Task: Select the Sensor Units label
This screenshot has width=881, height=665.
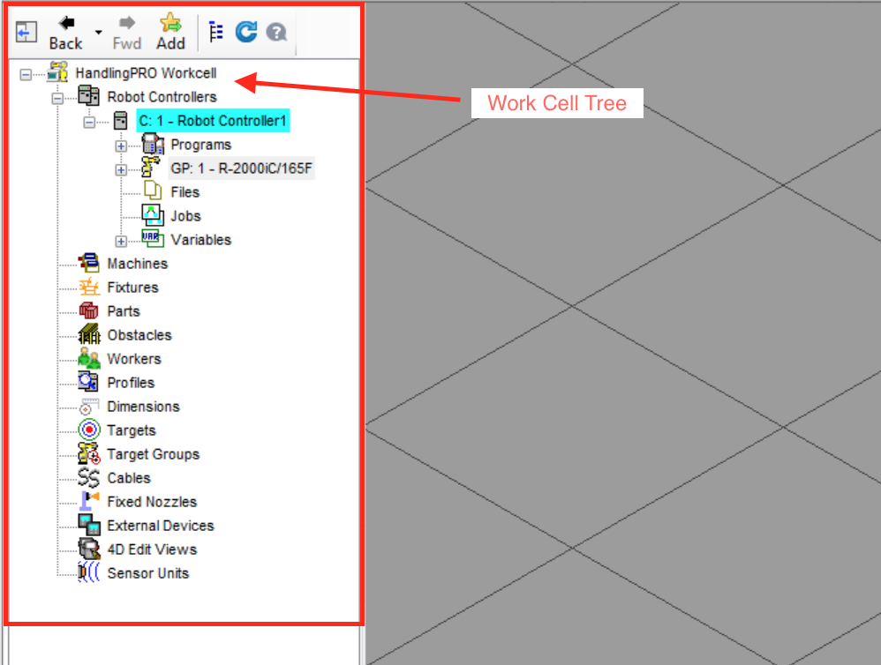Action: coord(148,573)
